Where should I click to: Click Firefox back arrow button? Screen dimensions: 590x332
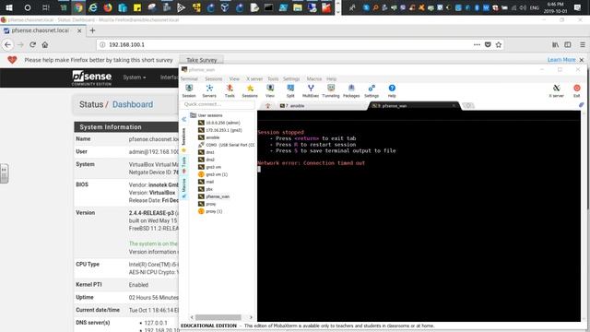[x=7, y=44]
